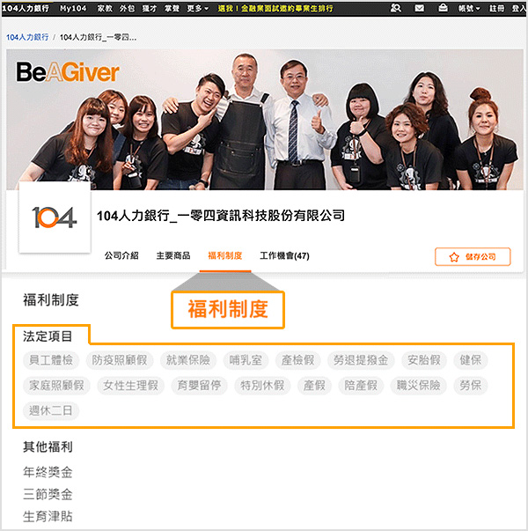
Task: Click the 就業保險 tag
Action: (188, 360)
